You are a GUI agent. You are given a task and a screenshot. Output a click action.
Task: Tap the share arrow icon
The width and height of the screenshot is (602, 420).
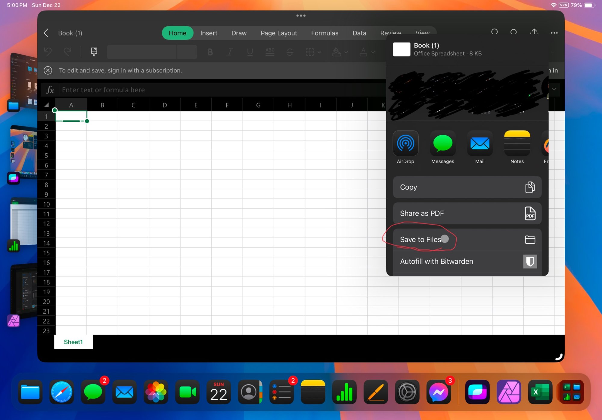point(534,32)
